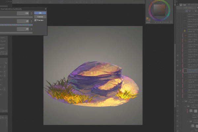Pick a color inside the color wheel square
Viewport: 198px width, 132px height.
[159, 10]
